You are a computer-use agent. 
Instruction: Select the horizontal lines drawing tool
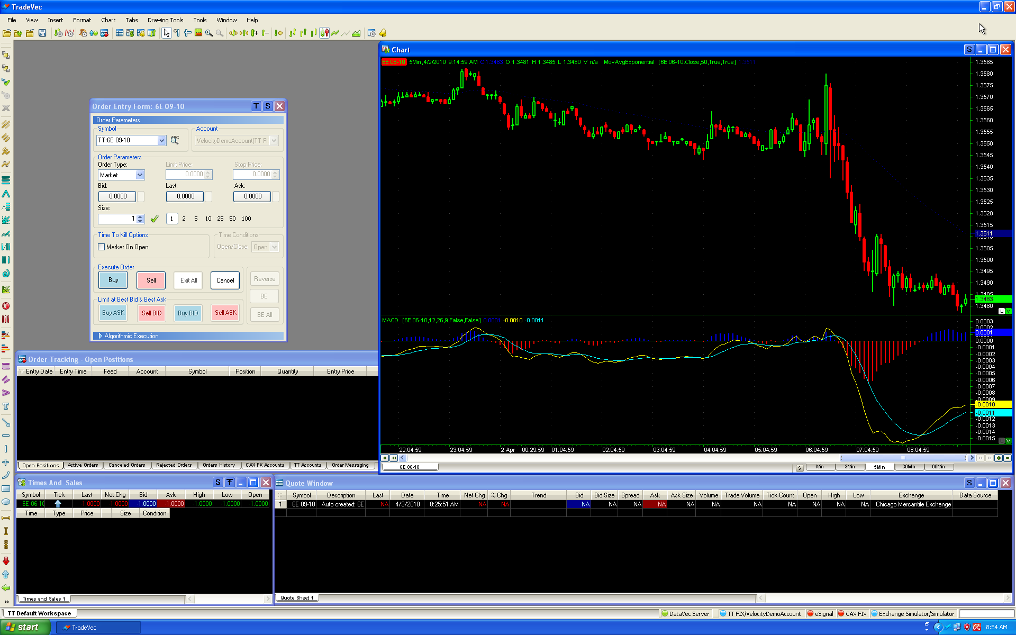pos(6,180)
